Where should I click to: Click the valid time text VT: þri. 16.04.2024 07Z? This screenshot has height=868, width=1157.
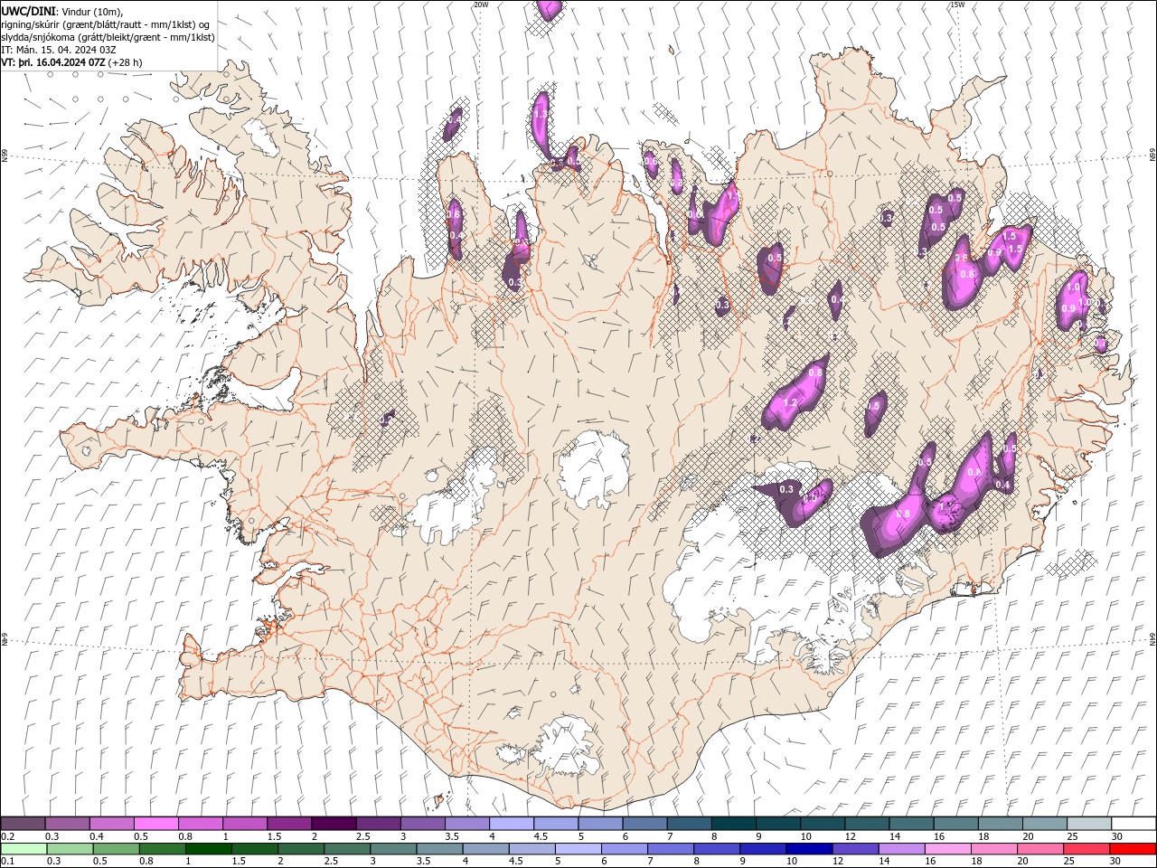tap(53, 62)
